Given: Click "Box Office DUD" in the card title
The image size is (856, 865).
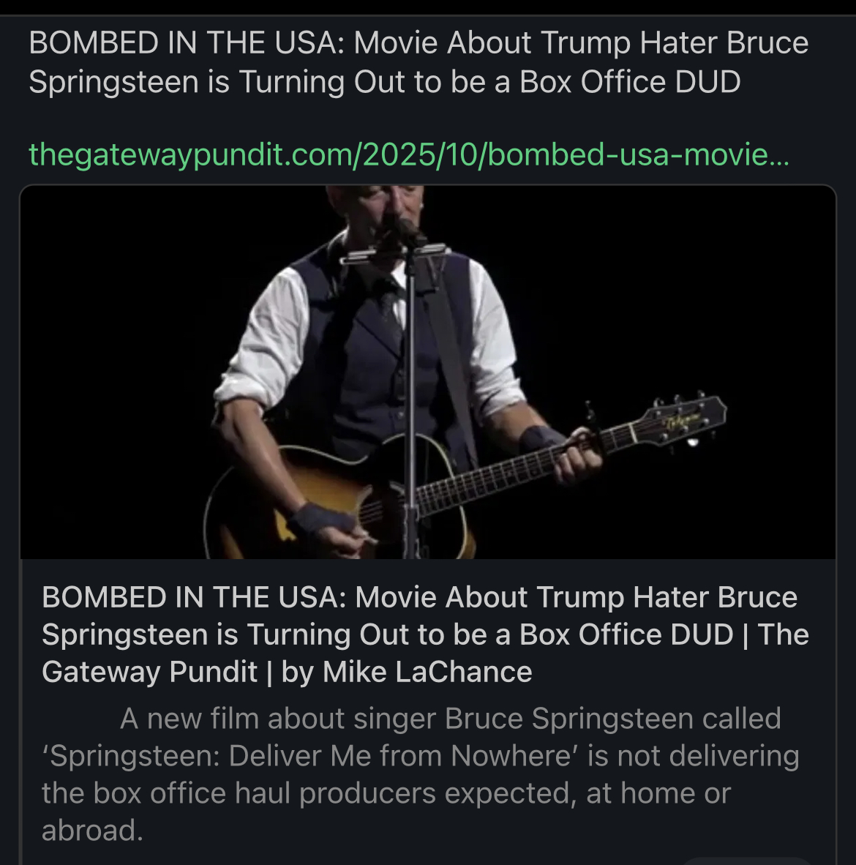Looking at the screenshot, I should point(626,634).
